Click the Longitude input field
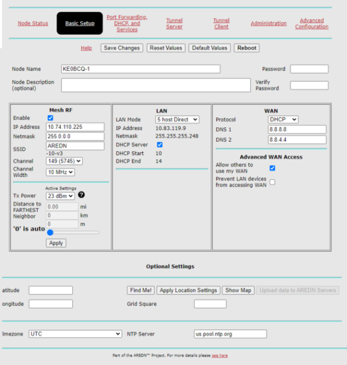This screenshot has width=347, height=365. [x=50, y=304]
